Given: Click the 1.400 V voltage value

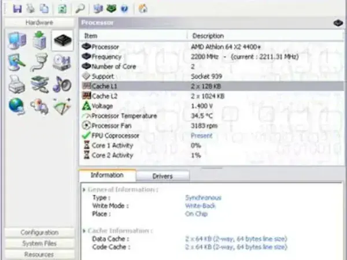Looking at the screenshot, I should 202,106.
